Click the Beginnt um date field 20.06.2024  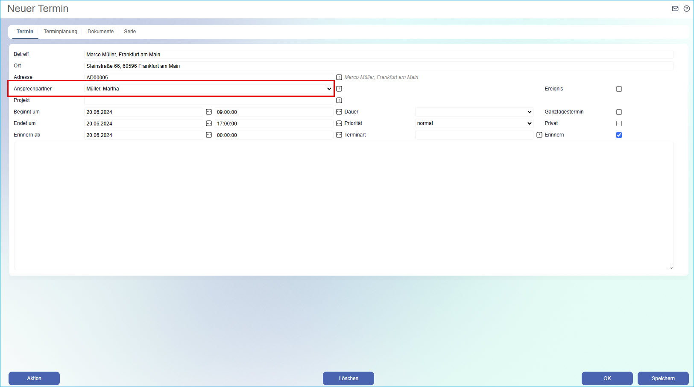[x=143, y=112]
